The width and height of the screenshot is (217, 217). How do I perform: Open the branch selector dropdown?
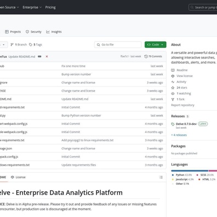point(4,44)
